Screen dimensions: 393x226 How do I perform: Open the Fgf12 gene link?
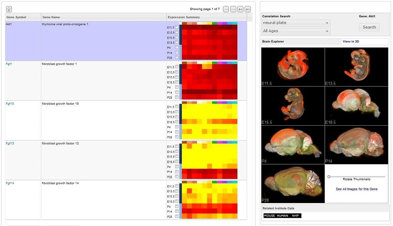pos(9,143)
